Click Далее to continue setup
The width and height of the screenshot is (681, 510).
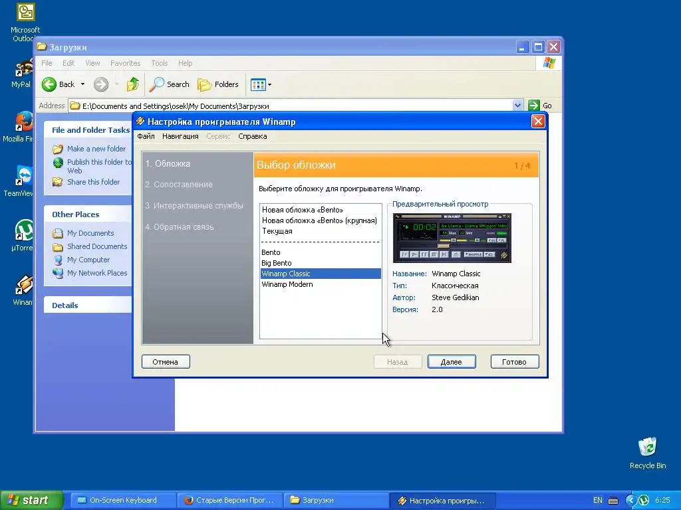coord(452,362)
